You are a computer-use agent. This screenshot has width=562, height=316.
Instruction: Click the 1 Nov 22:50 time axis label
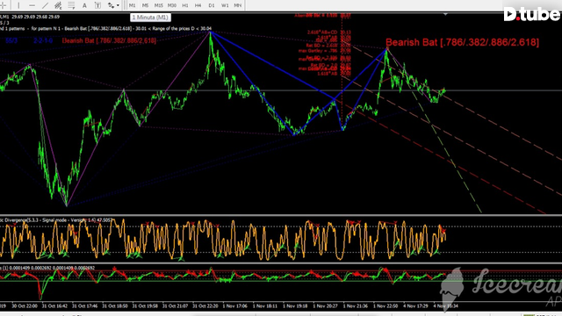(x=385, y=306)
